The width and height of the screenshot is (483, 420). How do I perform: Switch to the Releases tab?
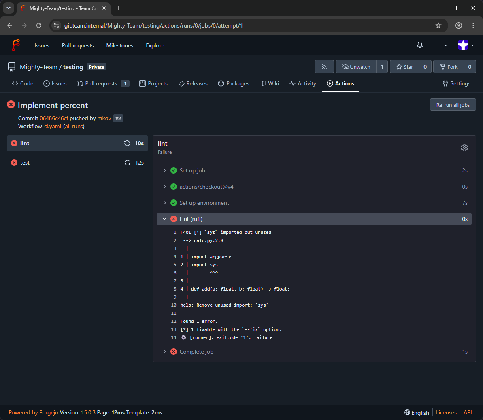[193, 83]
